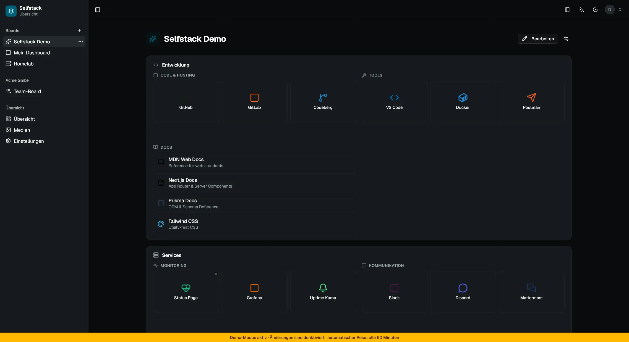Launch the VS Code tile
The image size is (629, 342).
394,101
